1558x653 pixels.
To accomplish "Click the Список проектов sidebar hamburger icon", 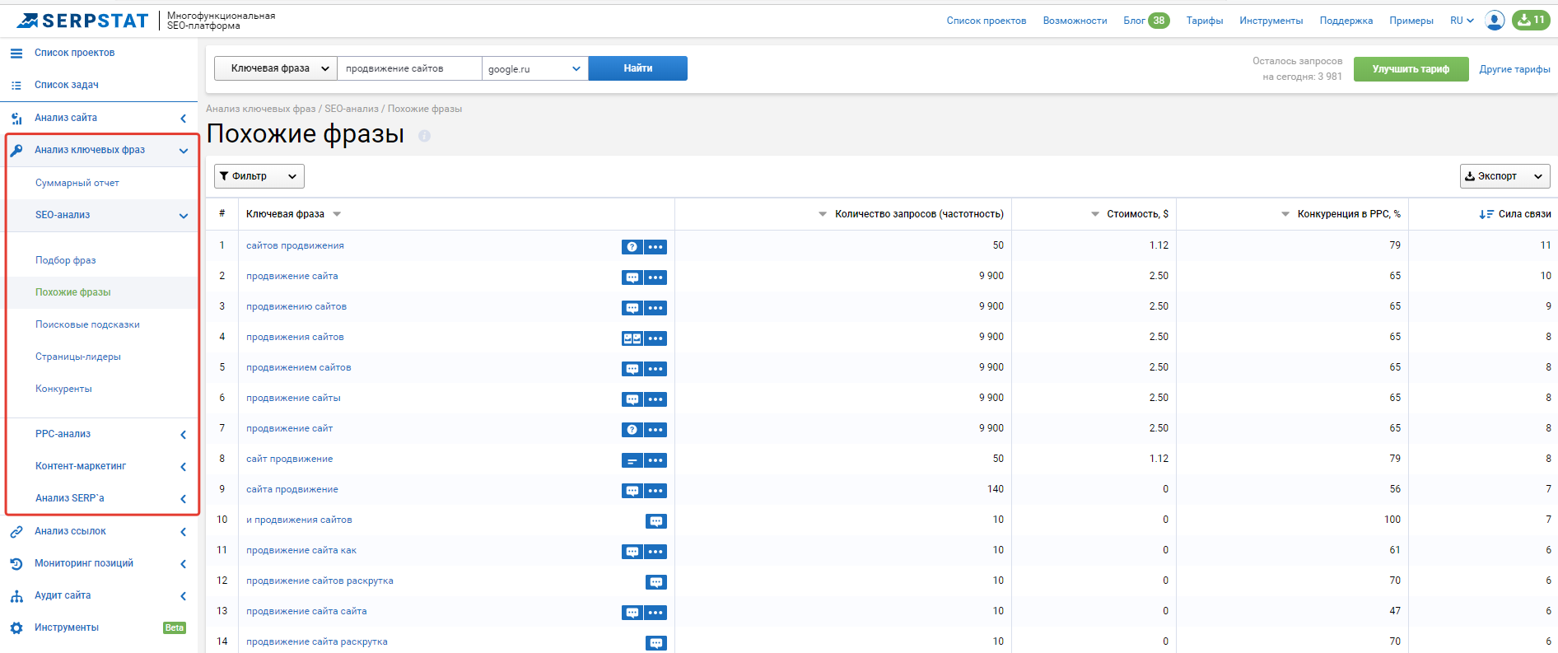I will [x=16, y=53].
